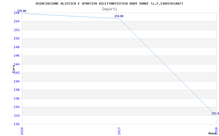Click the 244 y-axis tick label
The image size is (219, 136).
click(x=17, y=64)
